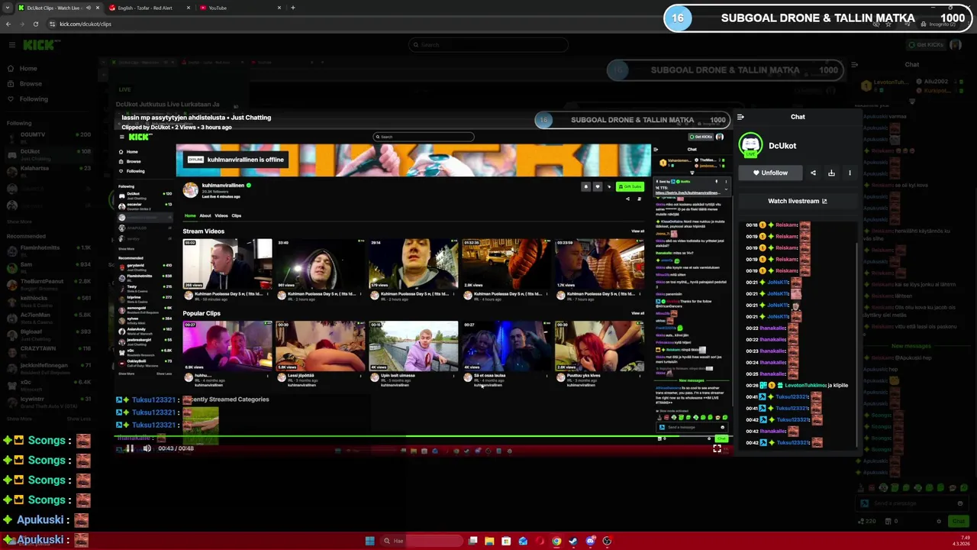Open Windows taskbar search box
The image size is (977, 550).
(x=423, y=541)
